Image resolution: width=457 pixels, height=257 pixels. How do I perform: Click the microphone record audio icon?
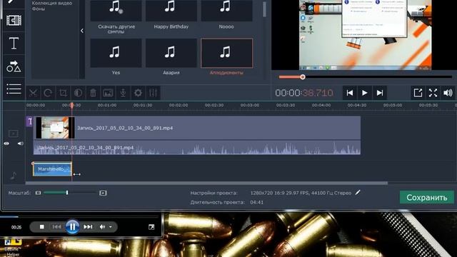tap(123, 93)
